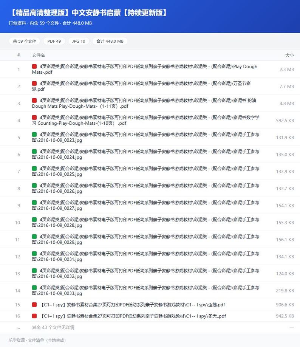
Task: Select file name 2016-10-09_0023.jpg
Action: [145, 138]
